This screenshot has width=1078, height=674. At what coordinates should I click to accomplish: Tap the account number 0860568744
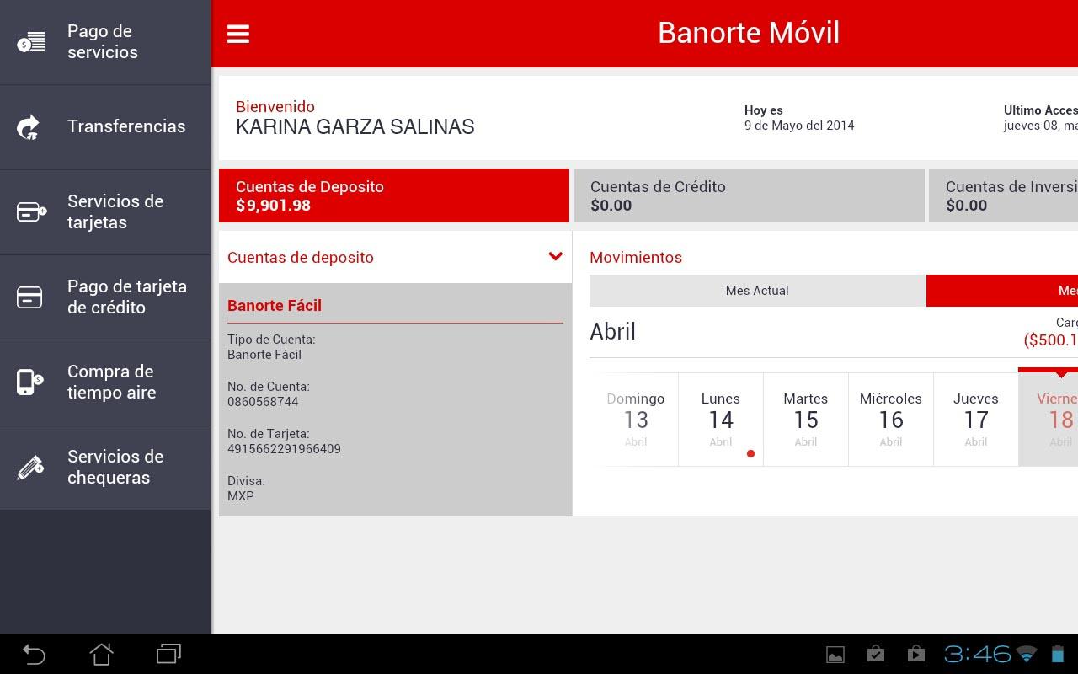pyautogui.click(x=263, y=402)
